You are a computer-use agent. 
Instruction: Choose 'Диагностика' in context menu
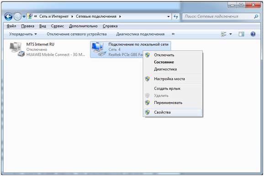173,69
